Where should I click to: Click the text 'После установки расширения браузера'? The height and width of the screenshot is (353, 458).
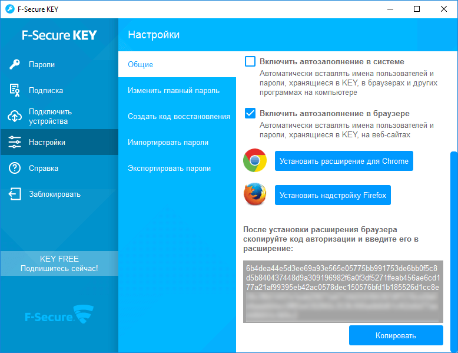(320, 230)
